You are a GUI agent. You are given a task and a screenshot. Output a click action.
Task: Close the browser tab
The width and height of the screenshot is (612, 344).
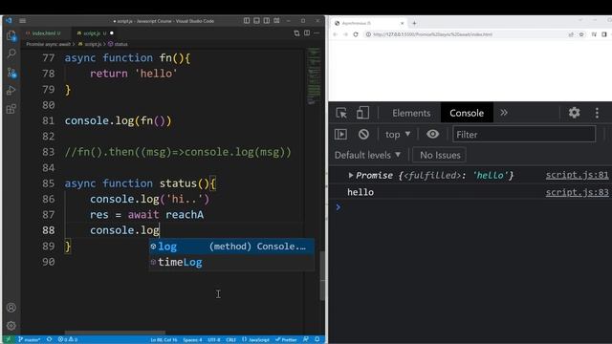(x=402, y=23)
